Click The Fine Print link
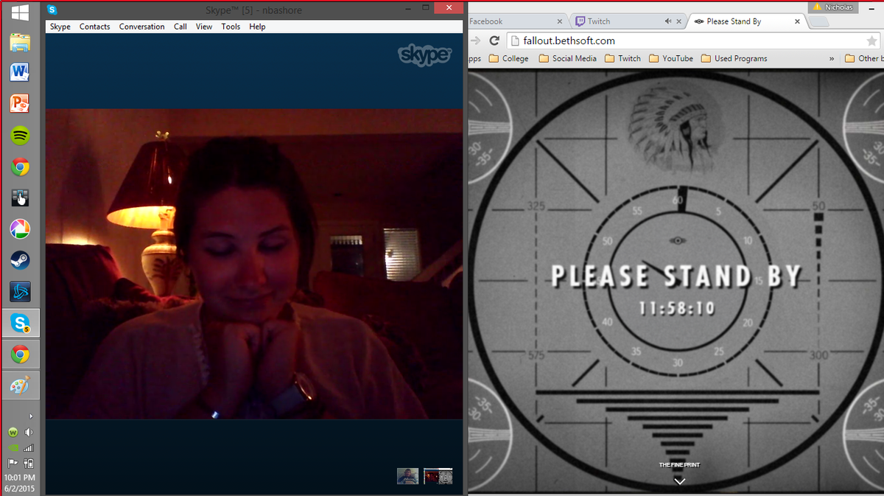 point(679,465)
